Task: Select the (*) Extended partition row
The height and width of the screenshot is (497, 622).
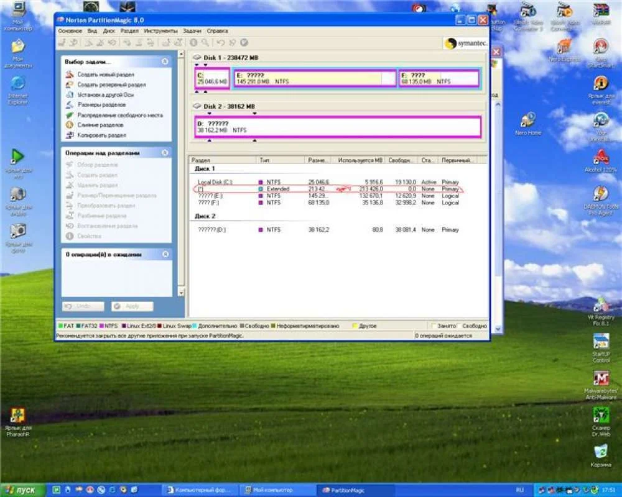Action: (x=328, y=189)
